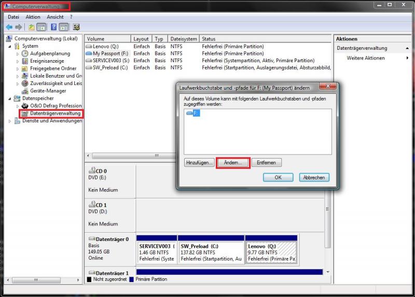The height and width of the screenshot is (297, 415).
Task: Open Help via the blue question icon
Action: 54,27
